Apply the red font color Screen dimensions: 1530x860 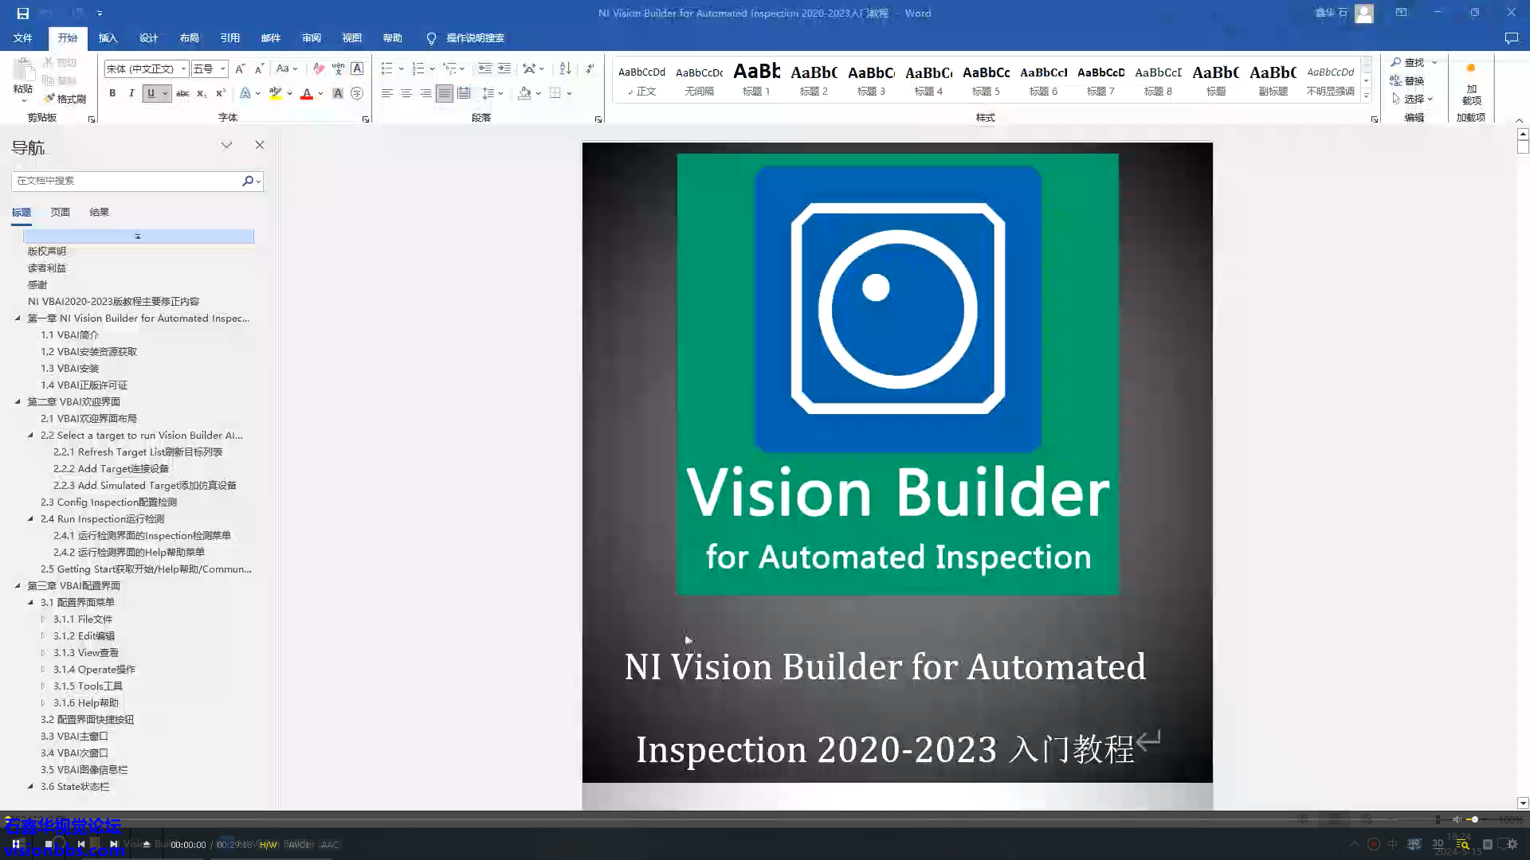[307, 93]
